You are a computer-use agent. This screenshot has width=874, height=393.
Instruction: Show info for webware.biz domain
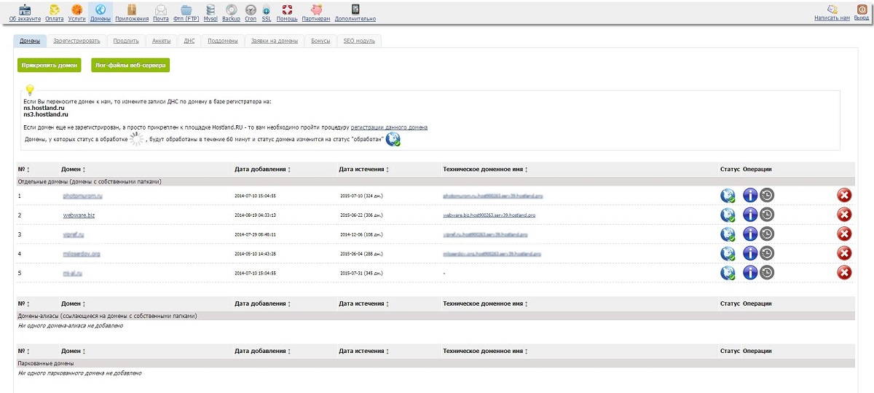750,215
